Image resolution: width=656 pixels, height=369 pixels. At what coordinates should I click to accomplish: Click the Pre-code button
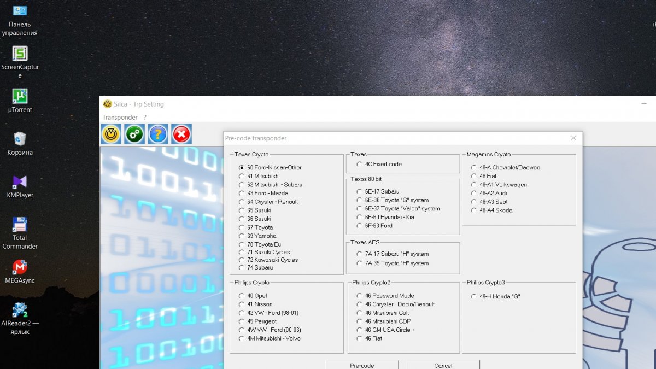tap(362, 365)
